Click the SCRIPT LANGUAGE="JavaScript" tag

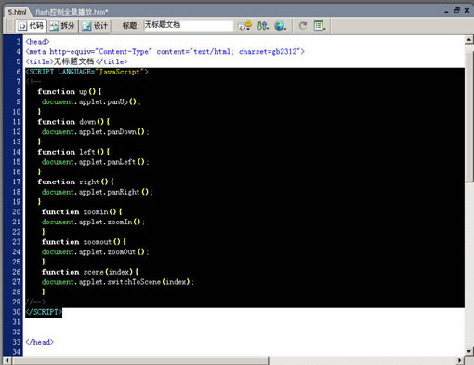pos(87,72)
